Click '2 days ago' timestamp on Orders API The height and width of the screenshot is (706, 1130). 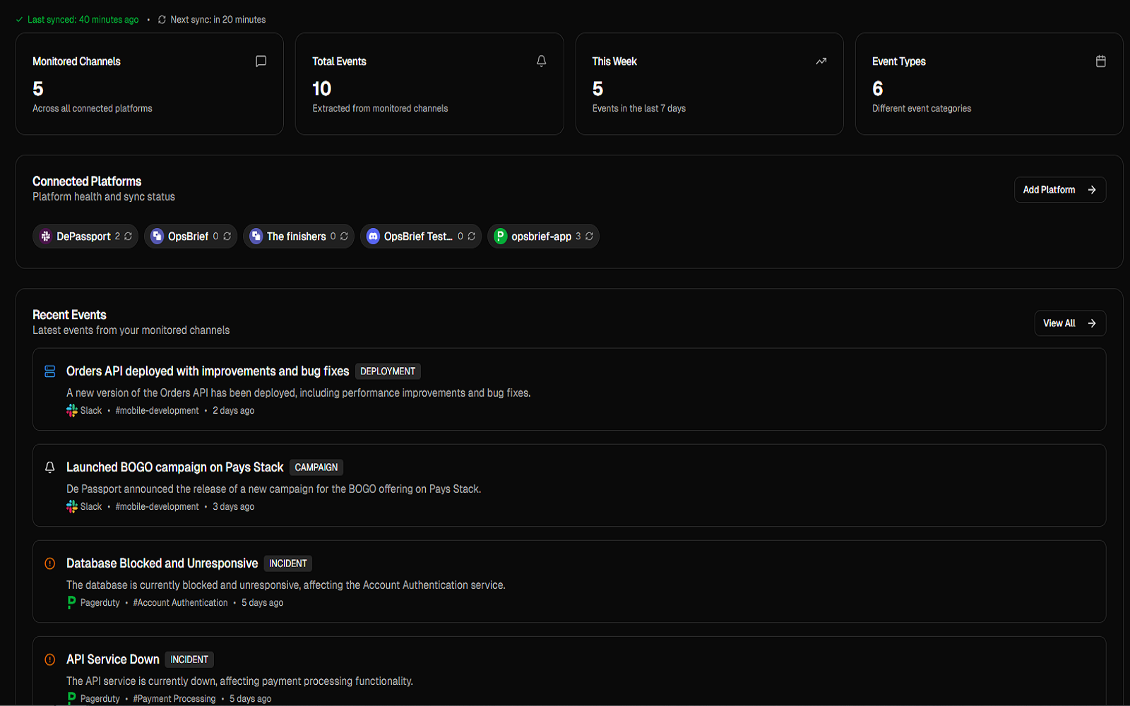(x=234, y=411)
